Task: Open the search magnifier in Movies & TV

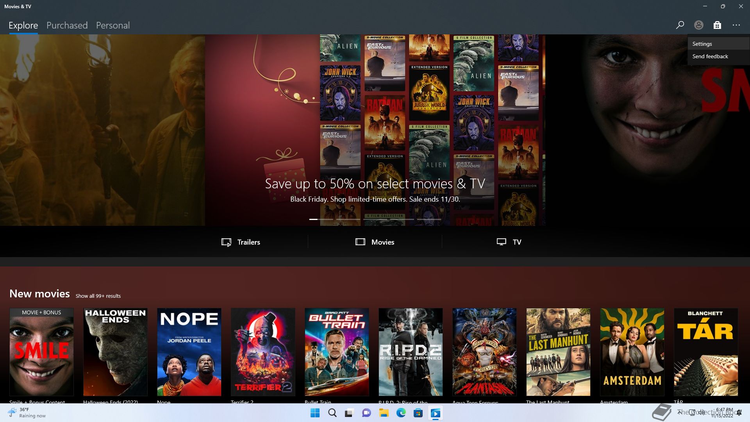Action: coord(680,25)
